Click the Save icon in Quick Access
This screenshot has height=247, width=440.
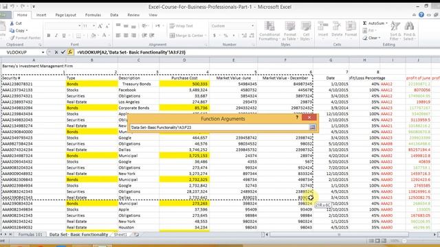(x=5, y=6)
